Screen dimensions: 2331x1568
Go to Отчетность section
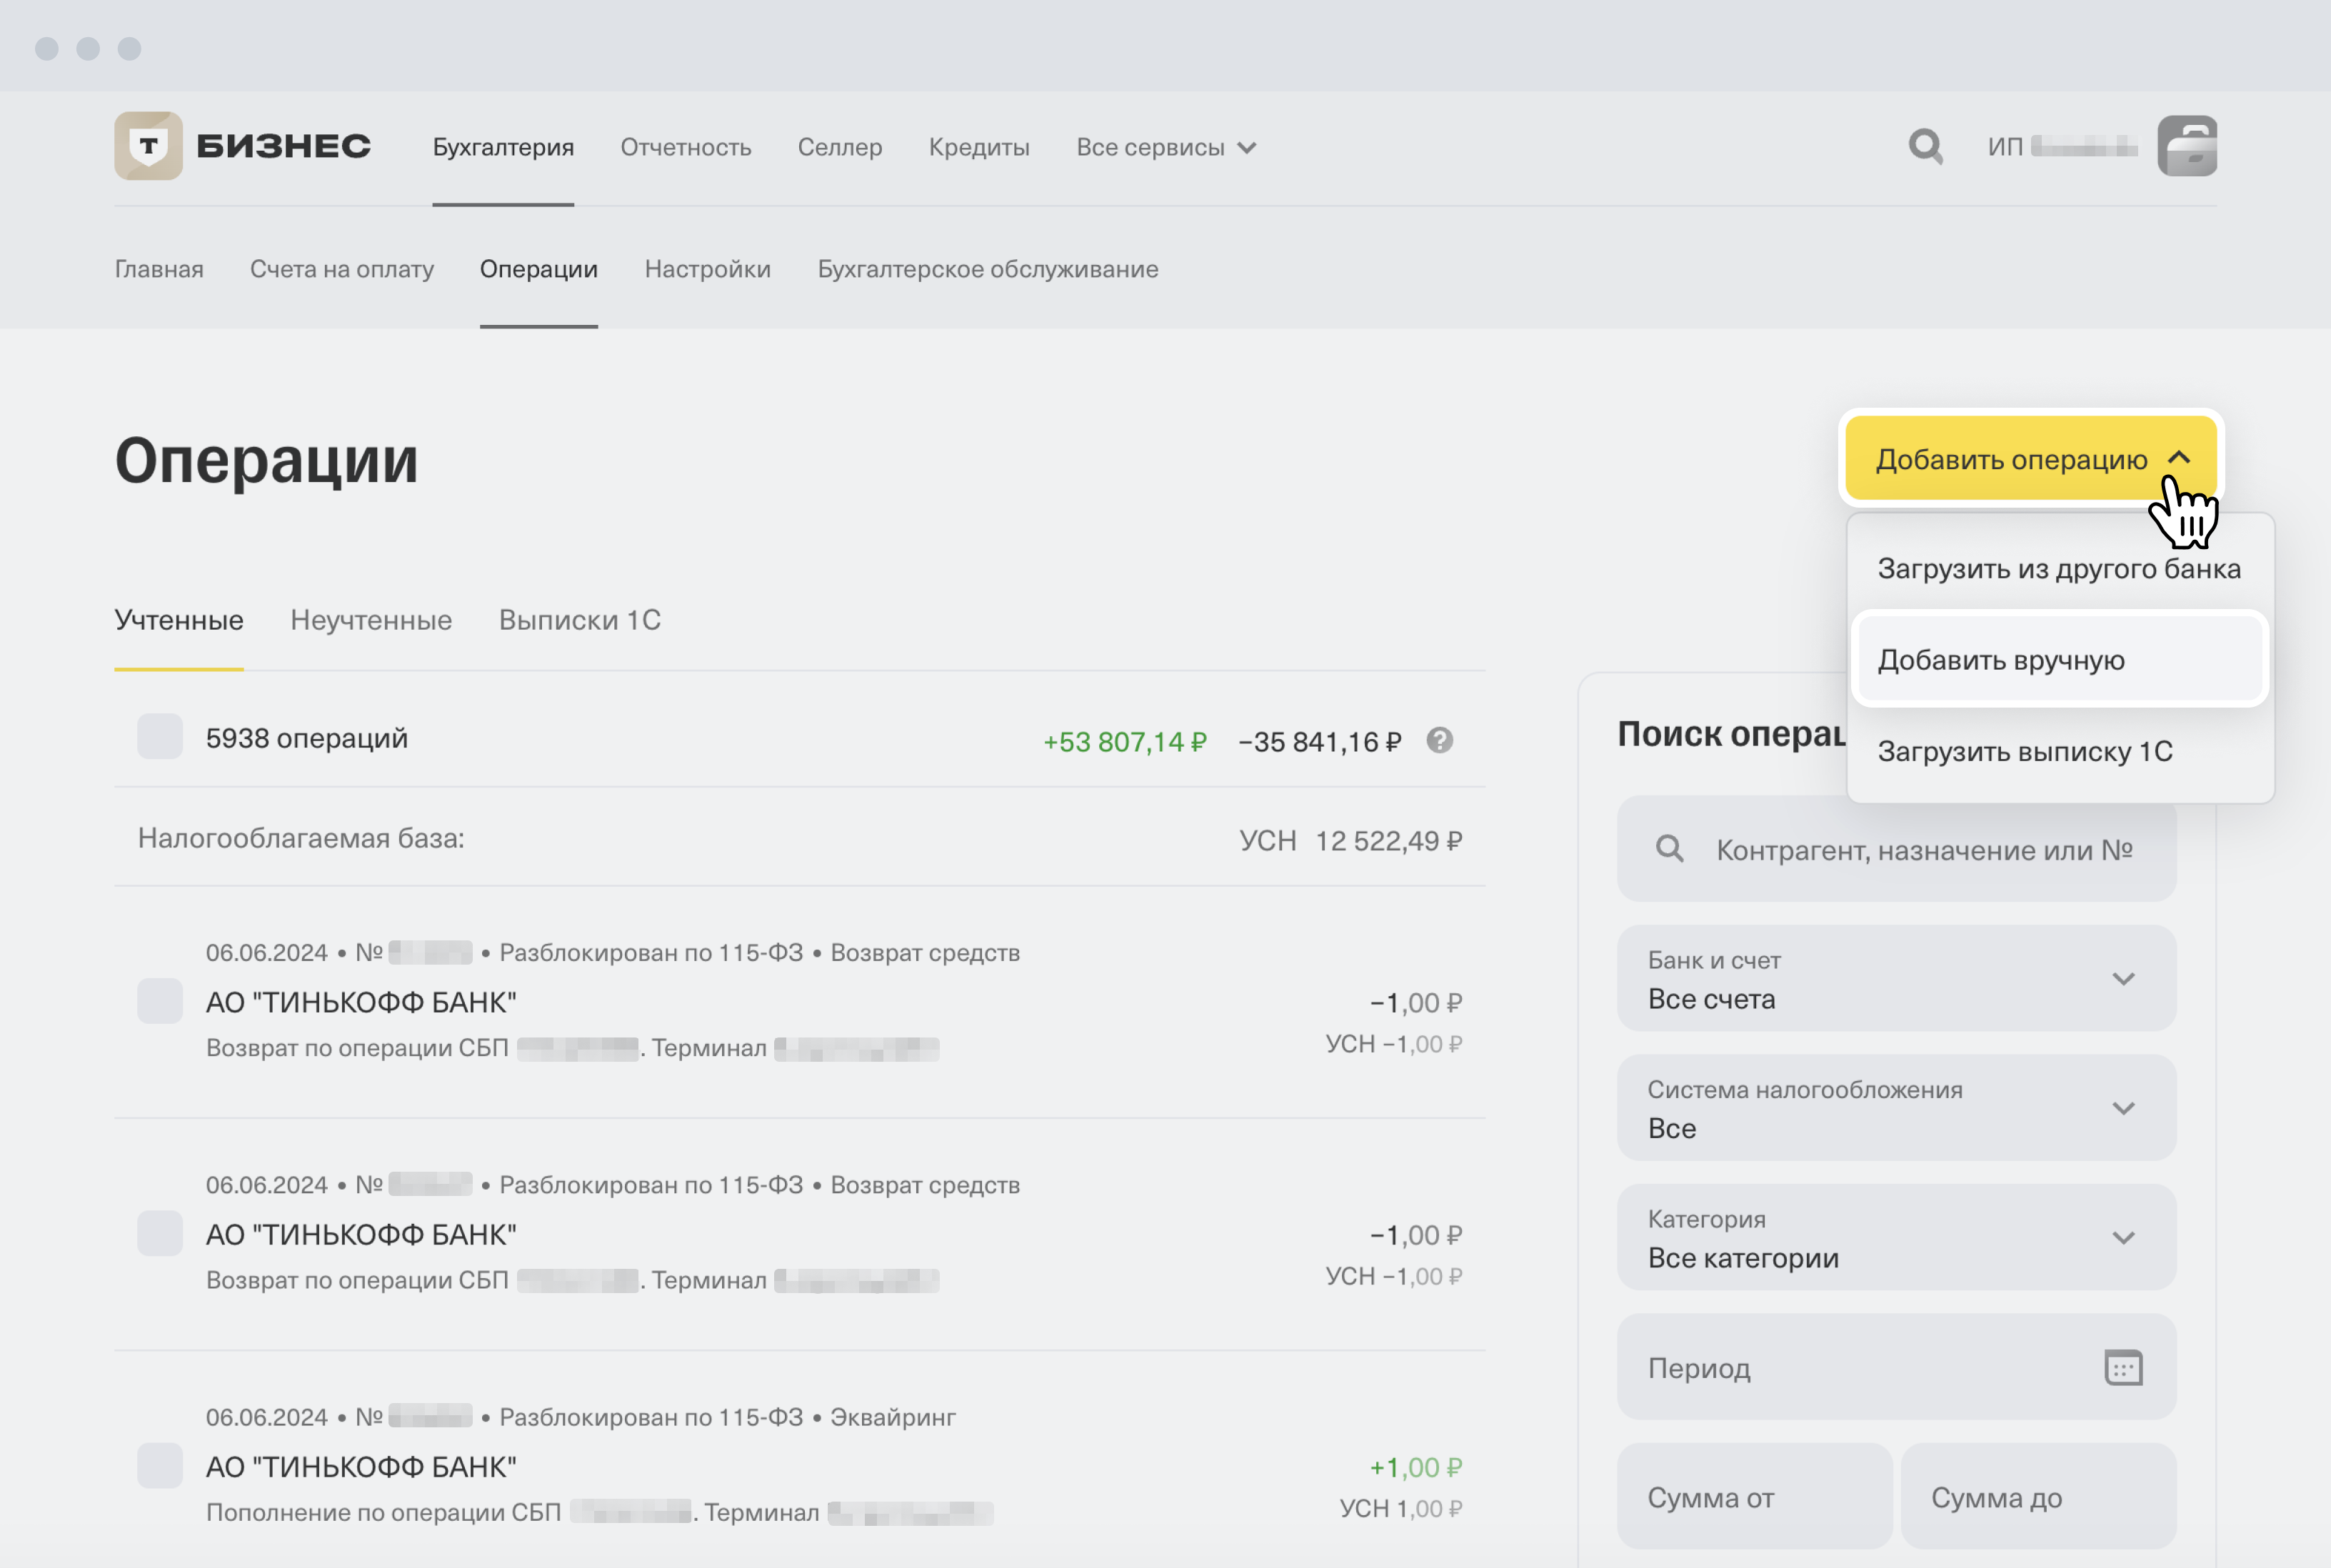point(686,147)
